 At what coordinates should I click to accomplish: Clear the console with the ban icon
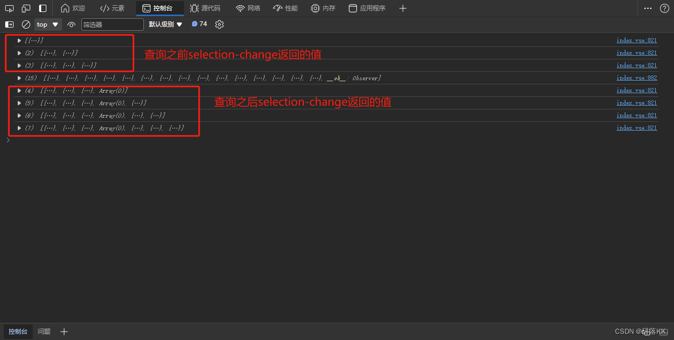(x=26, y=24)
